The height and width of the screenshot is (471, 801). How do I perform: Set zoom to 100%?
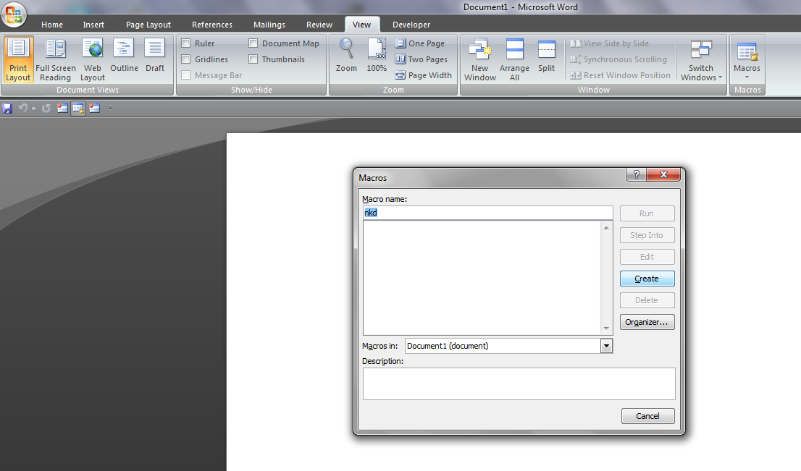point(377,55)
